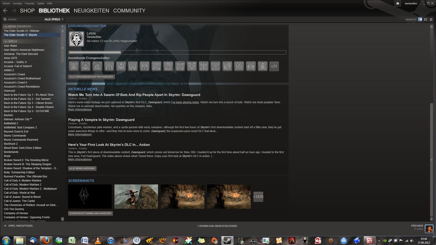Click the Alle Errungenschaften anzeigen button
Image resolution: width=436 pixels, height=245 pixels.
[91, 77]
